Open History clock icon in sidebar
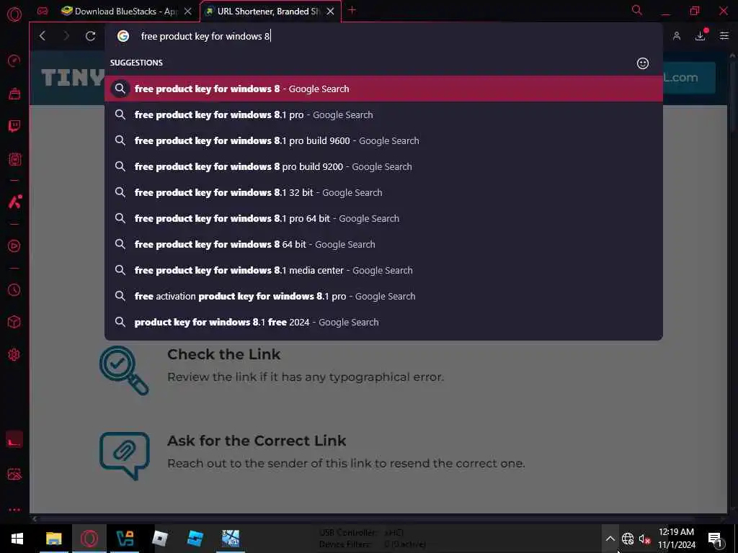The width and height of the screenshot is (738, 553). [x=14, y=289]
